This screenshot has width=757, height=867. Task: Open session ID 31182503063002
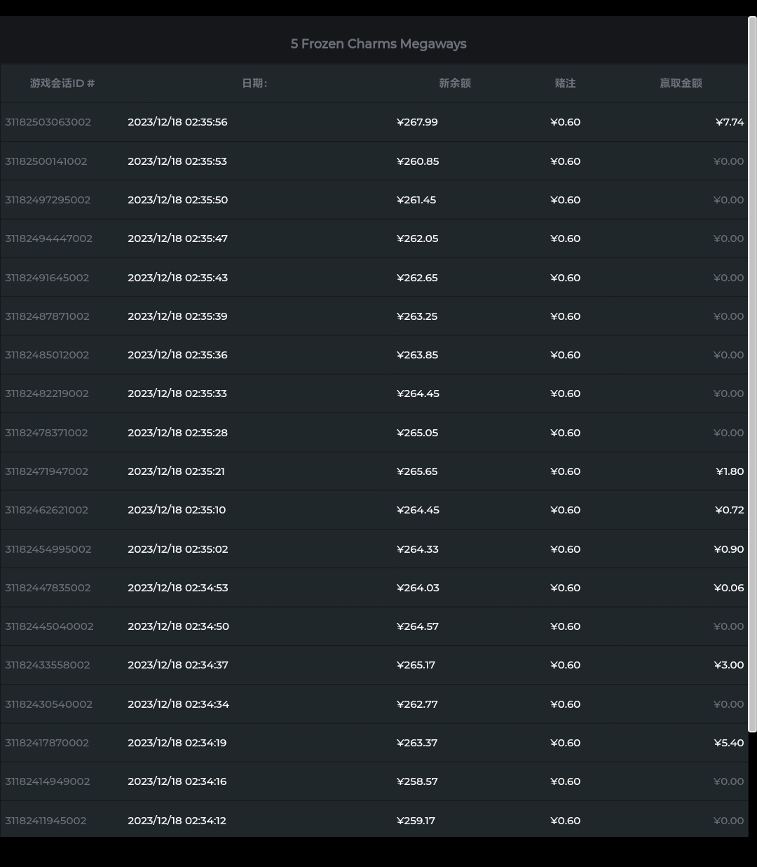coord(48,122)
